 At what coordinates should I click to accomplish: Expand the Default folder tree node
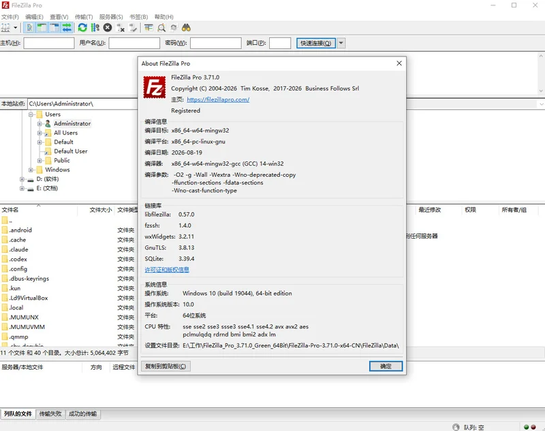point(40,142)
